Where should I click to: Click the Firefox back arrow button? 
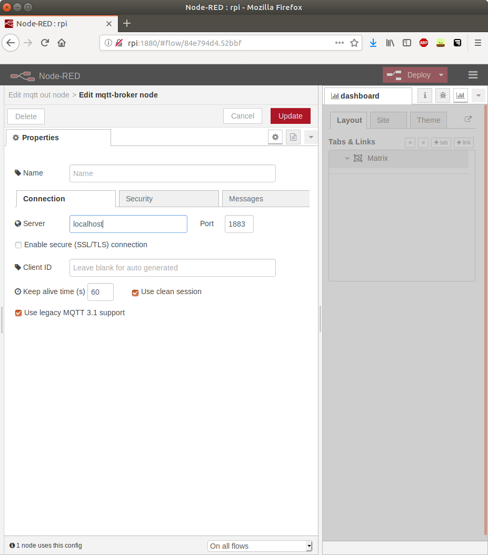pyautogui.click(x=11, y=43)
